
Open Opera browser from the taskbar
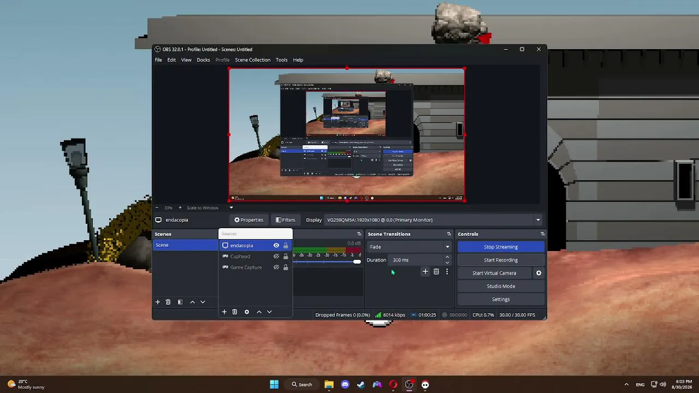pyautogui.click(x=393, y=385)
